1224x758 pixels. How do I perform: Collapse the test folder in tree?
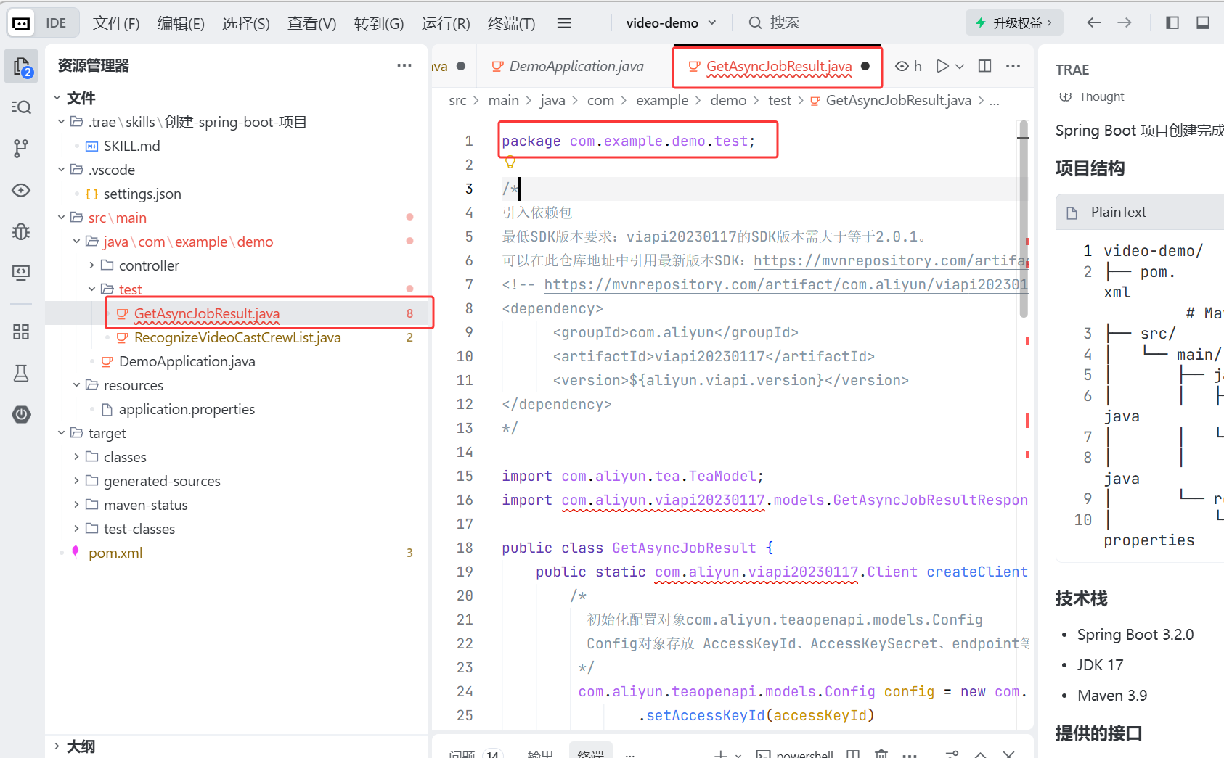92,289
